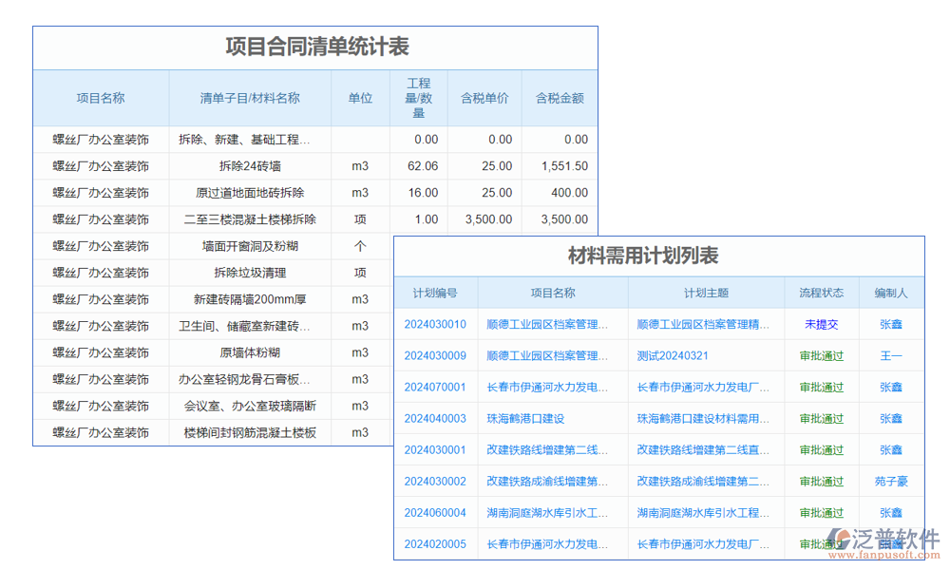Select editor 王一 on plan 2024030009
This screenshot has height=570, width=950.
coord(890,355)
